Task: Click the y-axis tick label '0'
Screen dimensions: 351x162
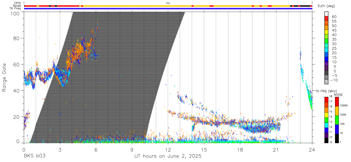Action: pyautogui.click(x=18, y=141)
